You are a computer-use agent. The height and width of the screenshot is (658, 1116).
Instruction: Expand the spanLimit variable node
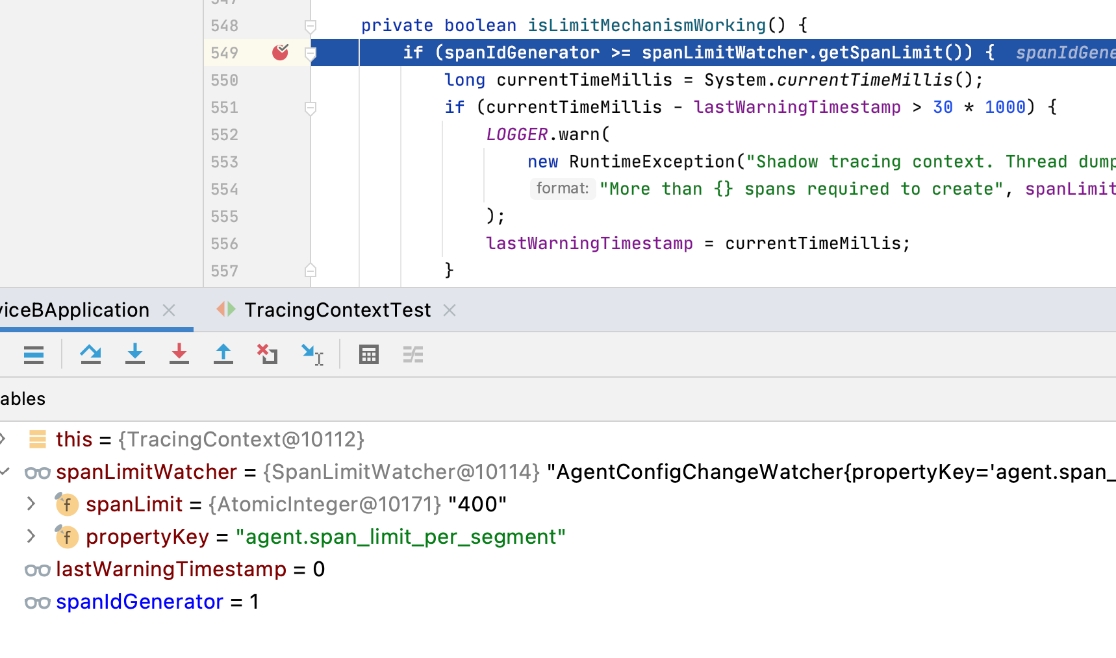(x=31, y=504)
